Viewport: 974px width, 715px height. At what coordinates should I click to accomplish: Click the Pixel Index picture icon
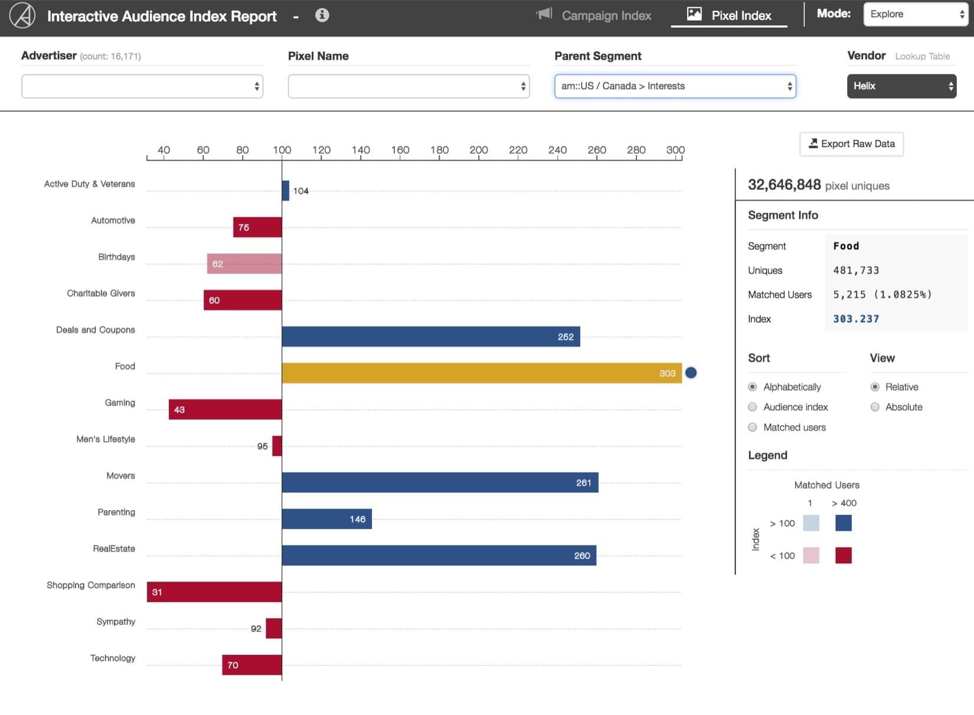[x=694, y=14]
